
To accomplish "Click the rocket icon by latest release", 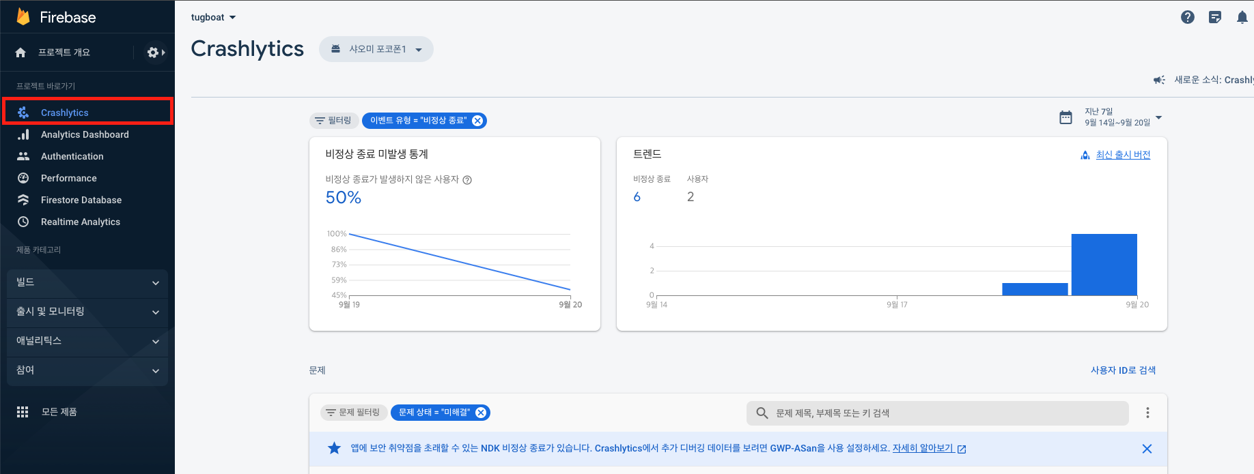I will pos(1085,155).
